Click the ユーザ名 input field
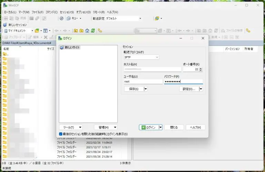The height and width of the screenshot is (172, 265). point(143,82)
